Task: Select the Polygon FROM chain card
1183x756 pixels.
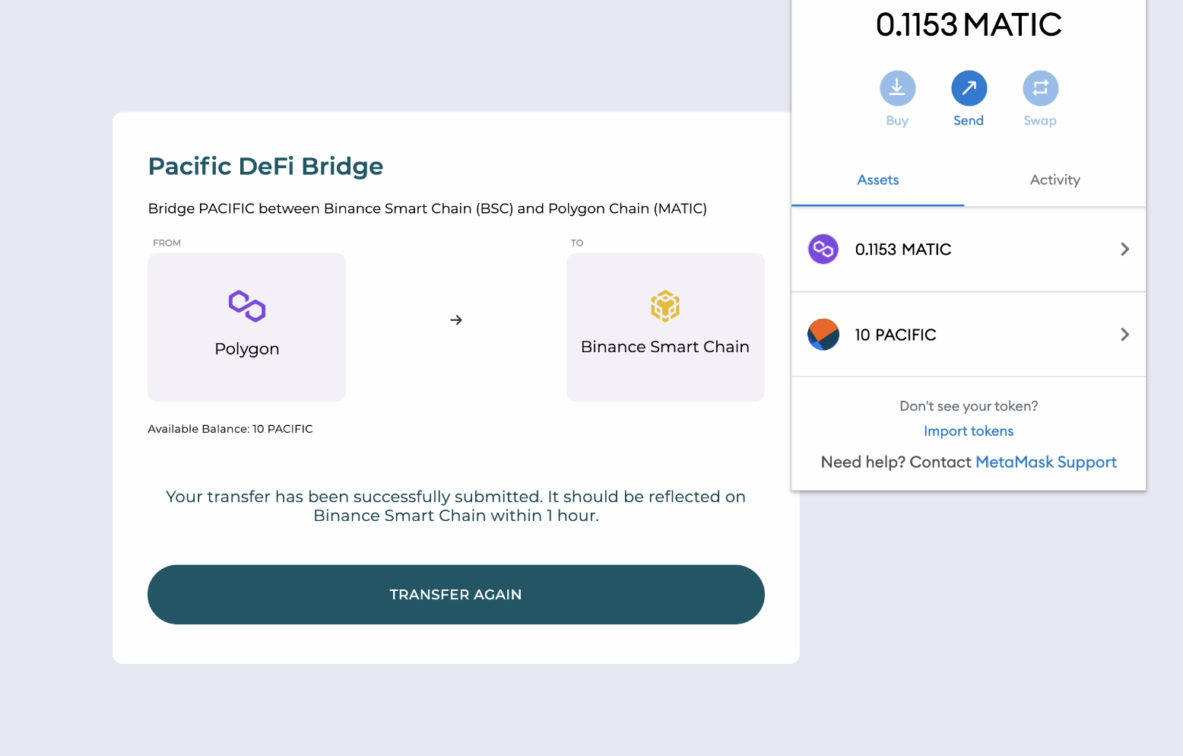Action: (x=247, y=327)
